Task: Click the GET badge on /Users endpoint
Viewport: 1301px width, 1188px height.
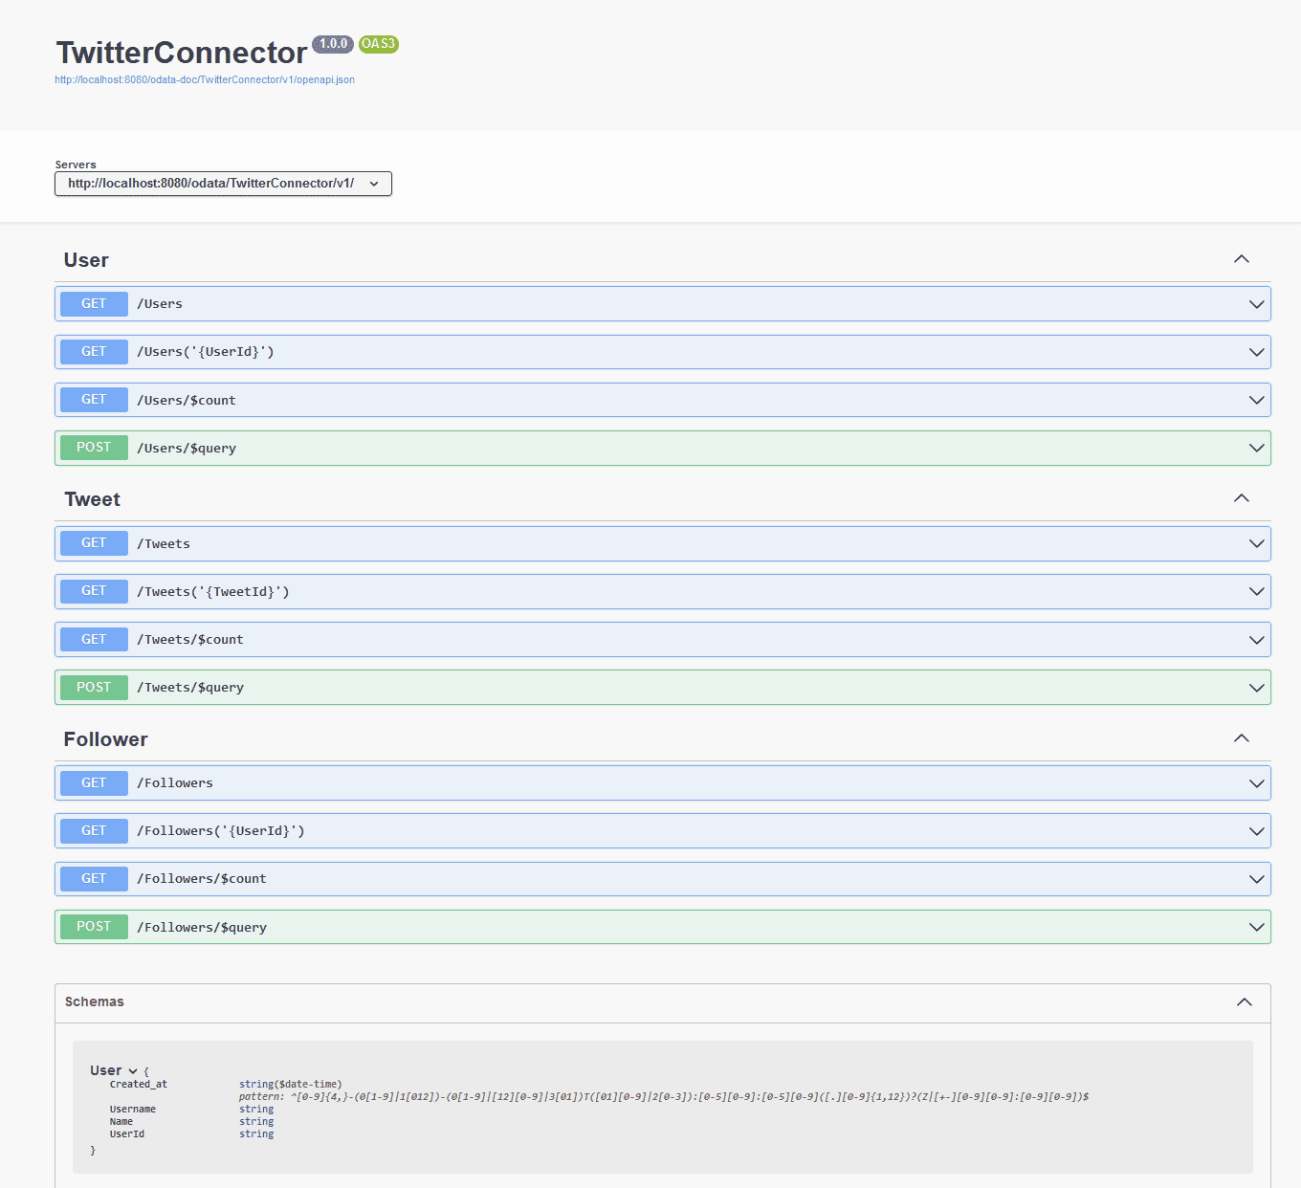Action: [x=93, y=303]
